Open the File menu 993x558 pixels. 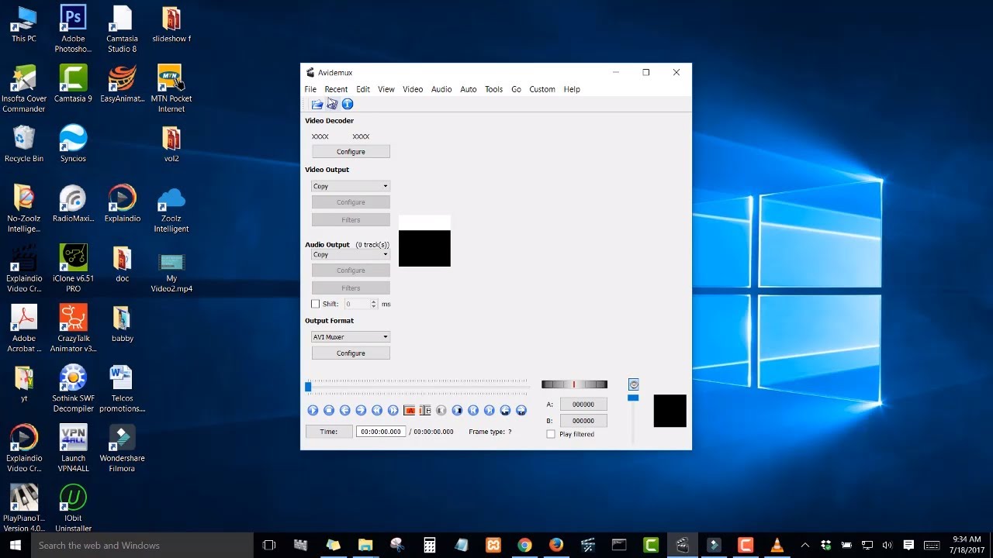point(310,89)
